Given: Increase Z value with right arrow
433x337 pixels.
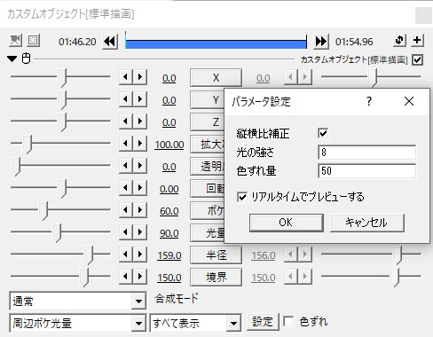Looking at the screenshot, I should (x=139, y=121).
